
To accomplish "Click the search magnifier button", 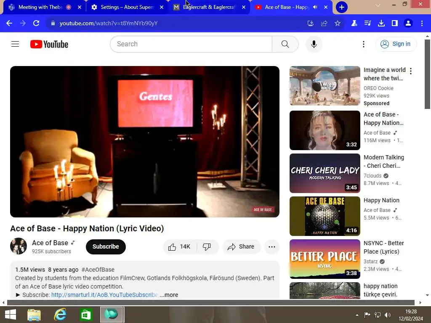I will click(285, 44).
